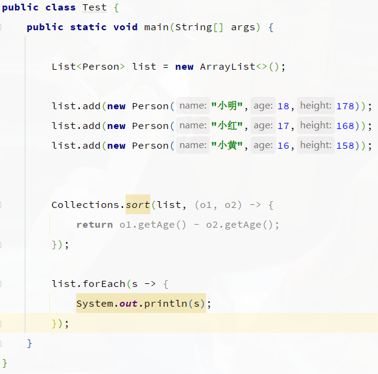Click the string literal "小黄"

pos(227,146)
